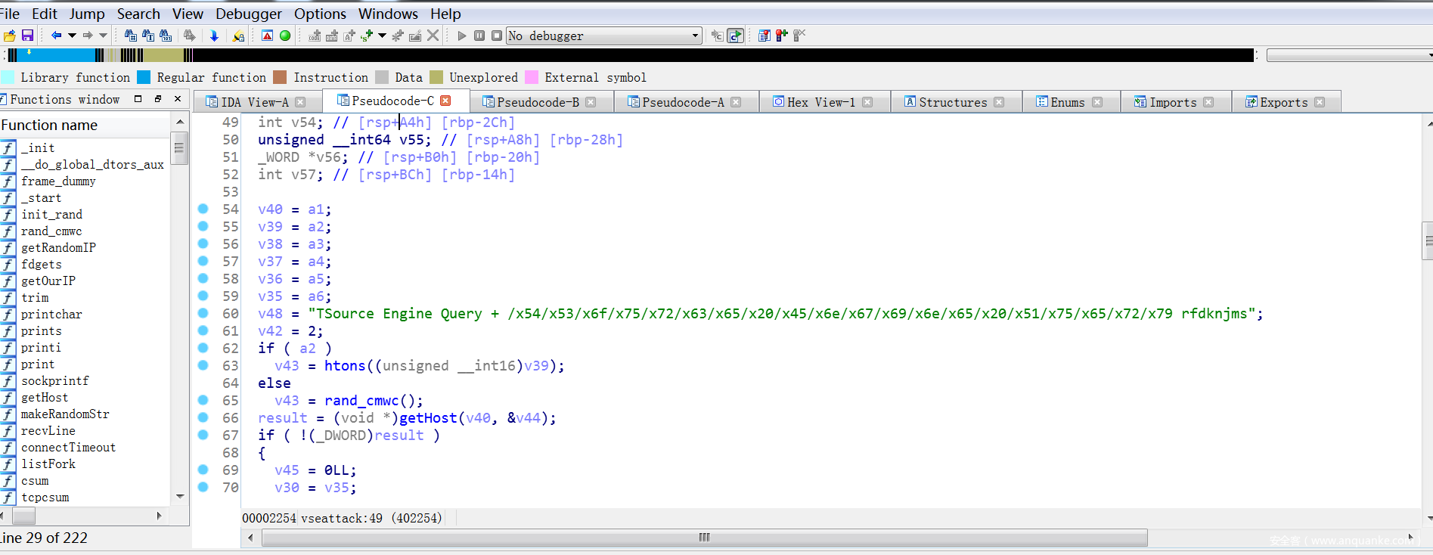Expand the back navigation history arrow
The height and width of the screenshot is (555, 1433).
(x=72, y=36)
